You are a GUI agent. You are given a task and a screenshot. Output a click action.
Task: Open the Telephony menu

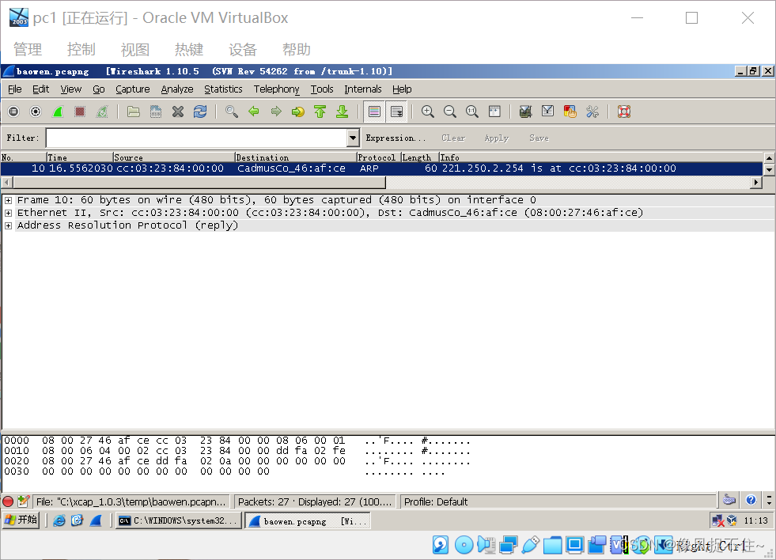pos(277,89)
